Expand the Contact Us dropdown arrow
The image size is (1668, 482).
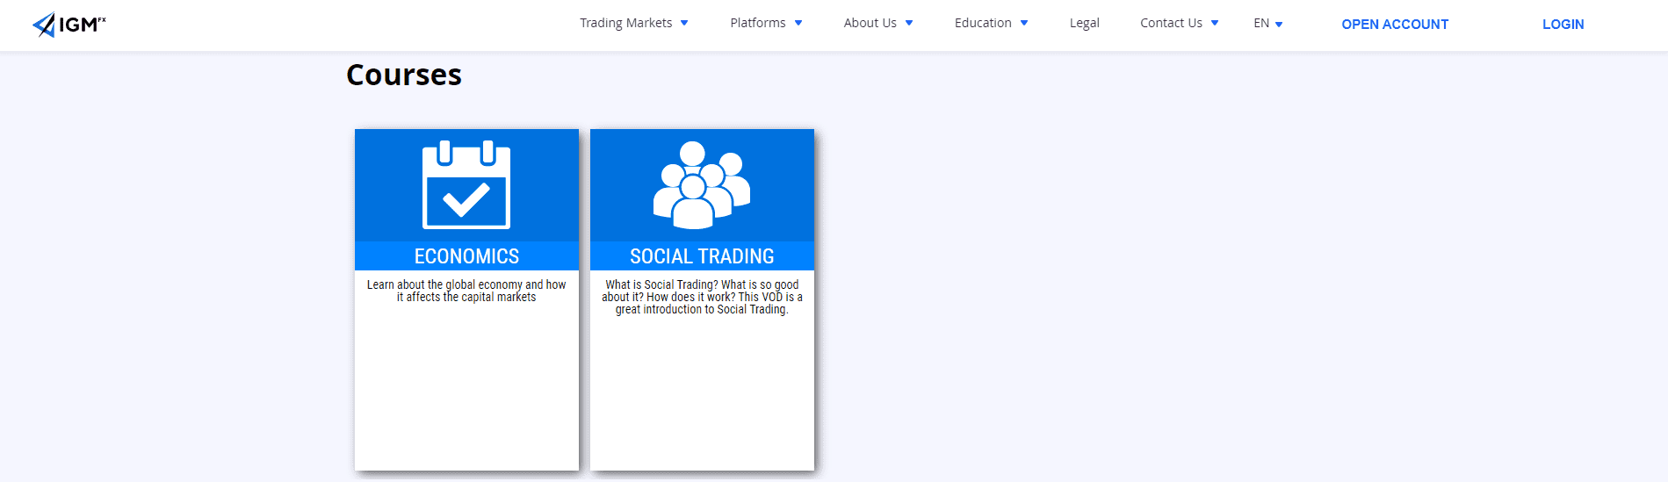point(1215,24)
